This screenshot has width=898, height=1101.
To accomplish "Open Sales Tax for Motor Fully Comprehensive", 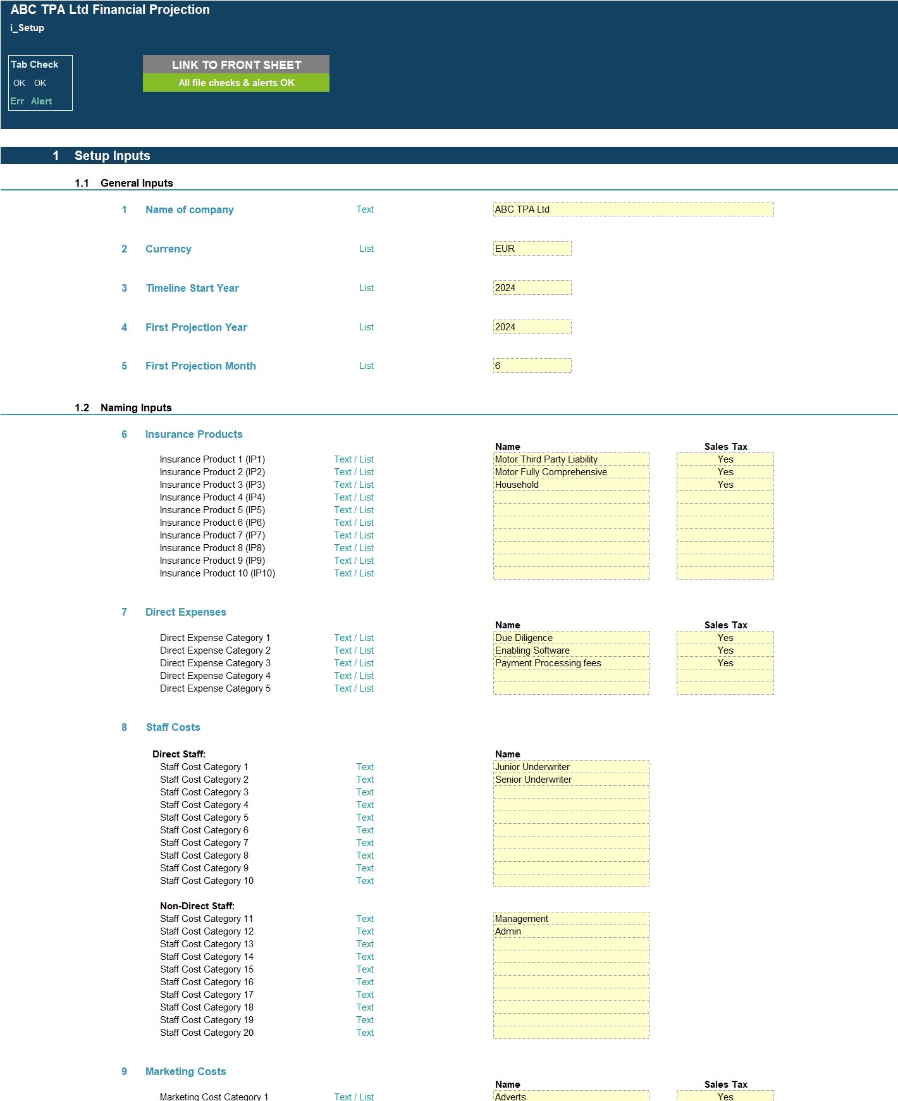I will pyautogui.click(x=725, y=472).
